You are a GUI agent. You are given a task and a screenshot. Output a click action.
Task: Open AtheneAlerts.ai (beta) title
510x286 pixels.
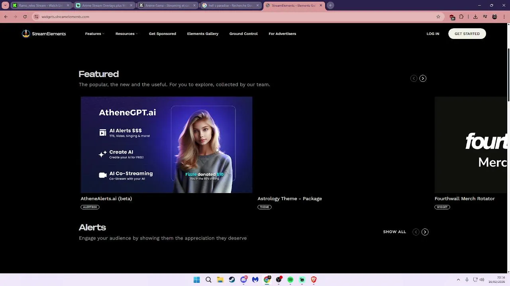tap(106, 199)
